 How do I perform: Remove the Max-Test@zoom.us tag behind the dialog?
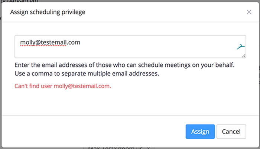pyautogui.click(x=148, y=148)
